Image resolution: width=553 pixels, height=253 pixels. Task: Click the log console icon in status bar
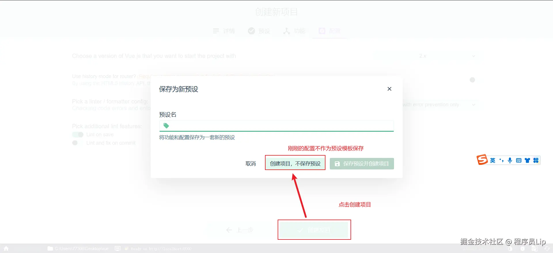pyautogui.click(x=118, y=248)
